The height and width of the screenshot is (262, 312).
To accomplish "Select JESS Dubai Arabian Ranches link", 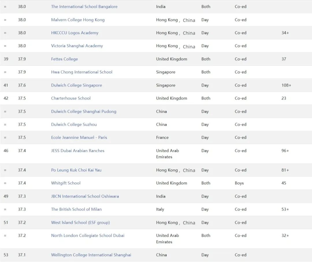I will [77, 151].
